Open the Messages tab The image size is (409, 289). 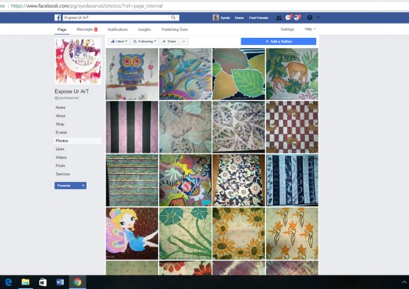(x=87, y=29)
